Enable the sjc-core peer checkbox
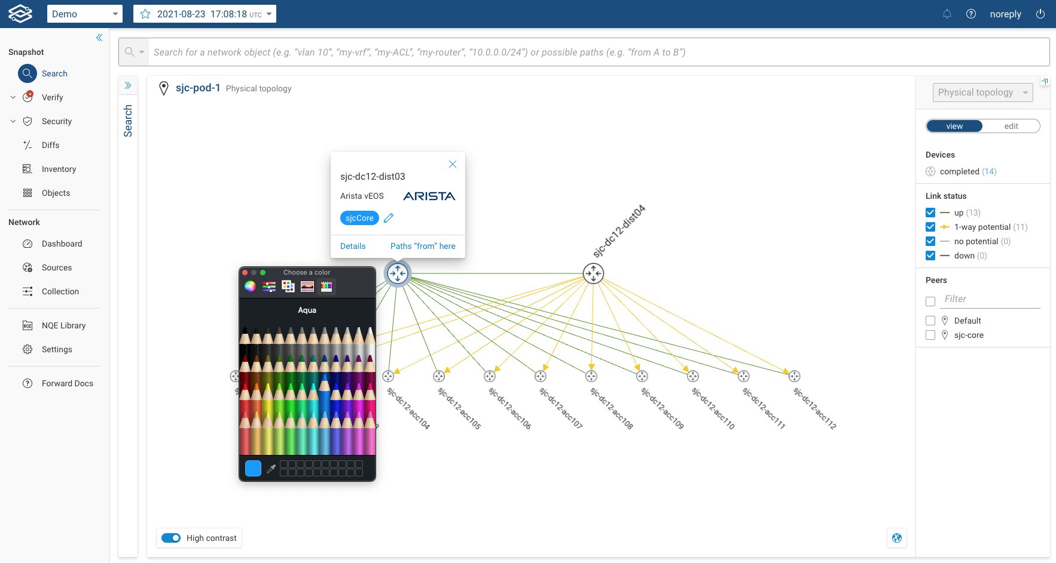The image size is (1056, 563). coord(930,335)
